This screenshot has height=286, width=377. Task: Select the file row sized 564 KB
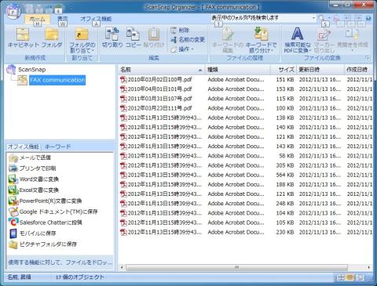246,175
